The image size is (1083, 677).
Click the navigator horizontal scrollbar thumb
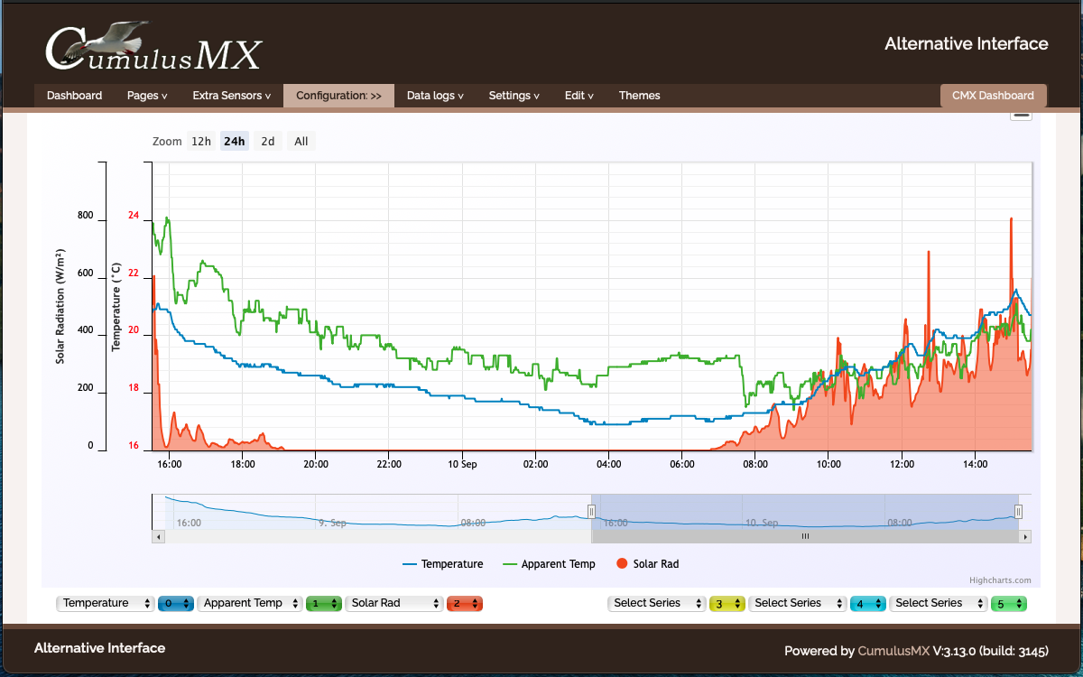coord(805,536)
